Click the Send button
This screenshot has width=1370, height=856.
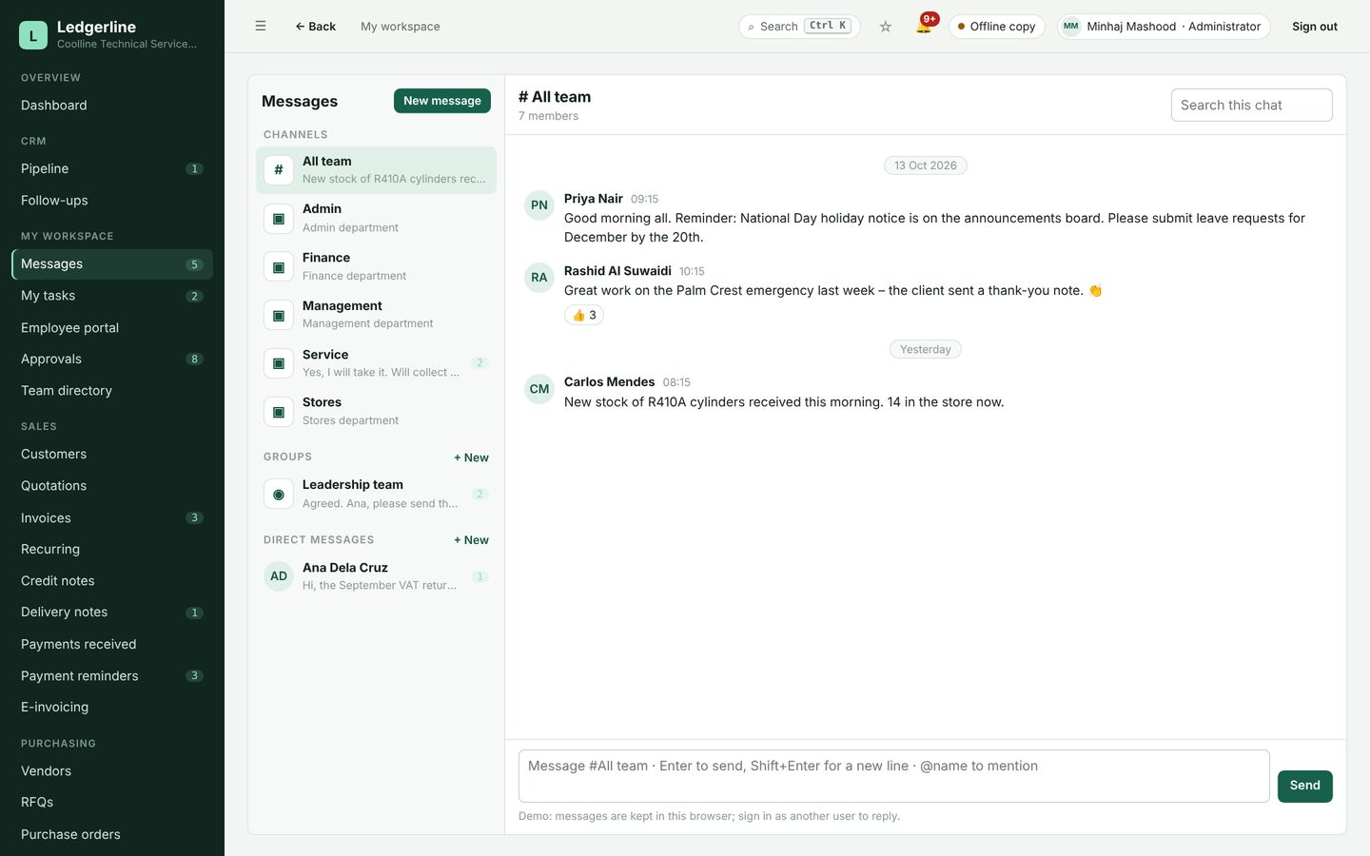[x=1304, y=786]
